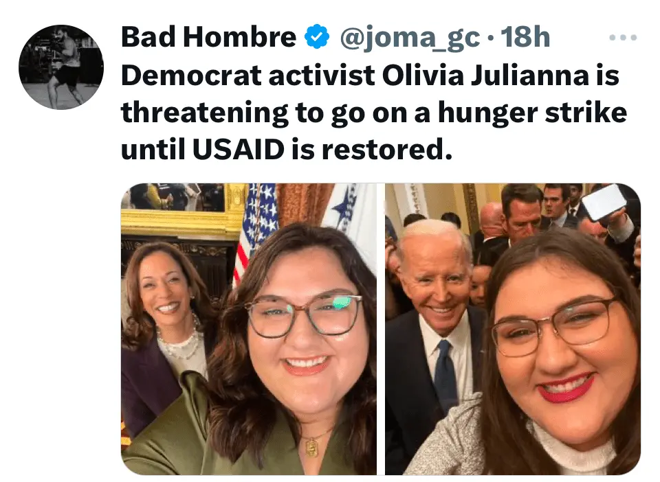
Task: Click the blue verified checkmark badge
Action: pyautogui.click(x=317, y=37)
